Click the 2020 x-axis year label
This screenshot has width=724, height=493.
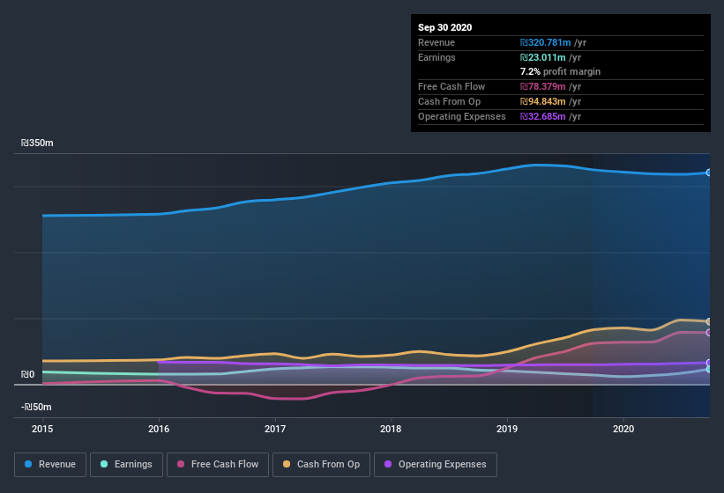pos(623,430)
